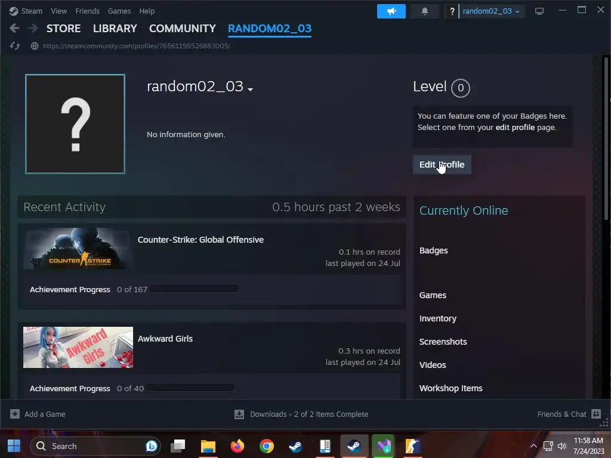
Task: Open the running Steam window on taskbar
Action: [x=354, y=446]
